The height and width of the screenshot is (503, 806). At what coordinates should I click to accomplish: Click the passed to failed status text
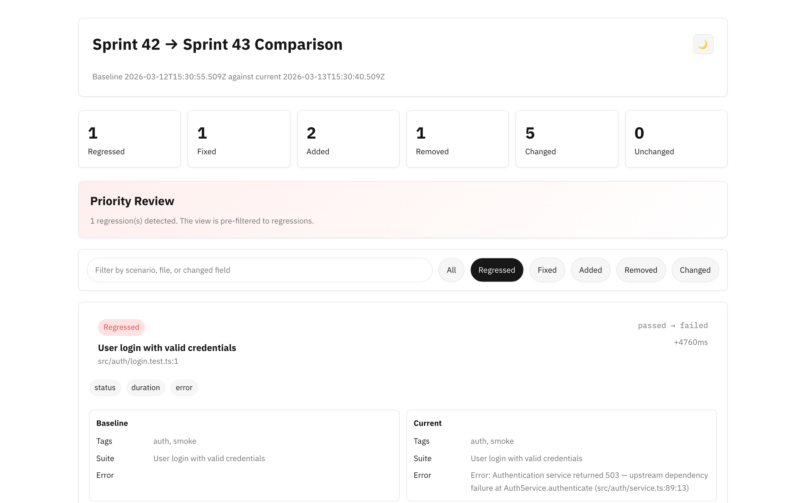[x=672, y=325]
